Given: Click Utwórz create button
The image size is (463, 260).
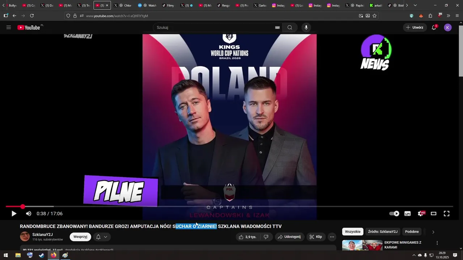Looking at the screenshot, I should tap(415, 27).
